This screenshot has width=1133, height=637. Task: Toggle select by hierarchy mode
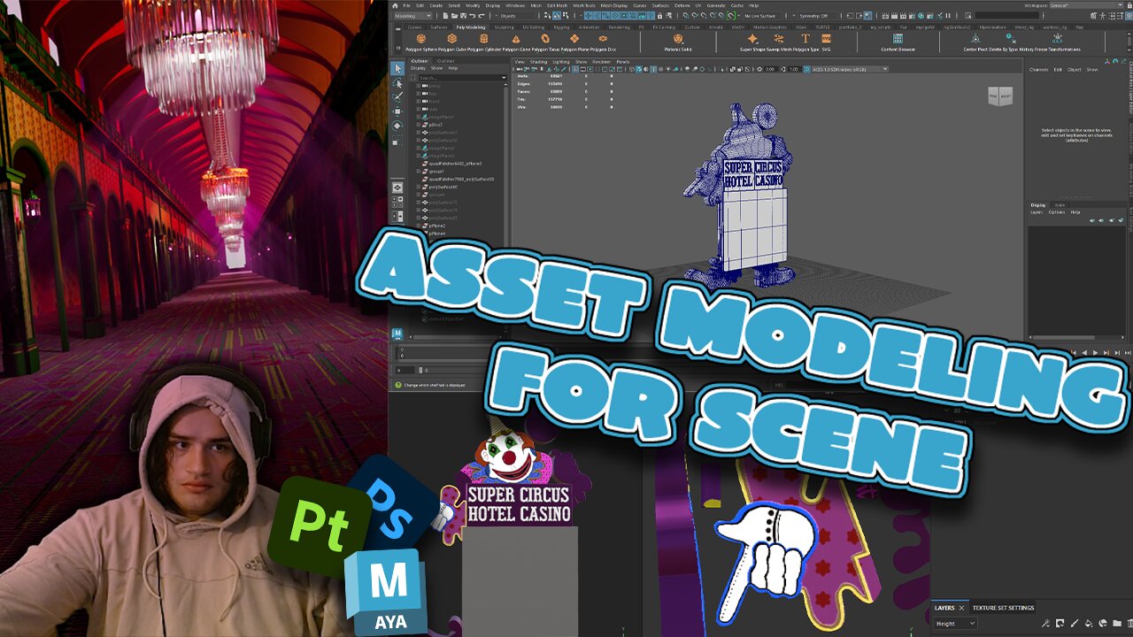[x=548, y=16]
